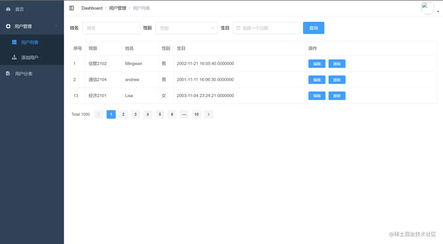Click the previous page left arrow

[99, 114]
